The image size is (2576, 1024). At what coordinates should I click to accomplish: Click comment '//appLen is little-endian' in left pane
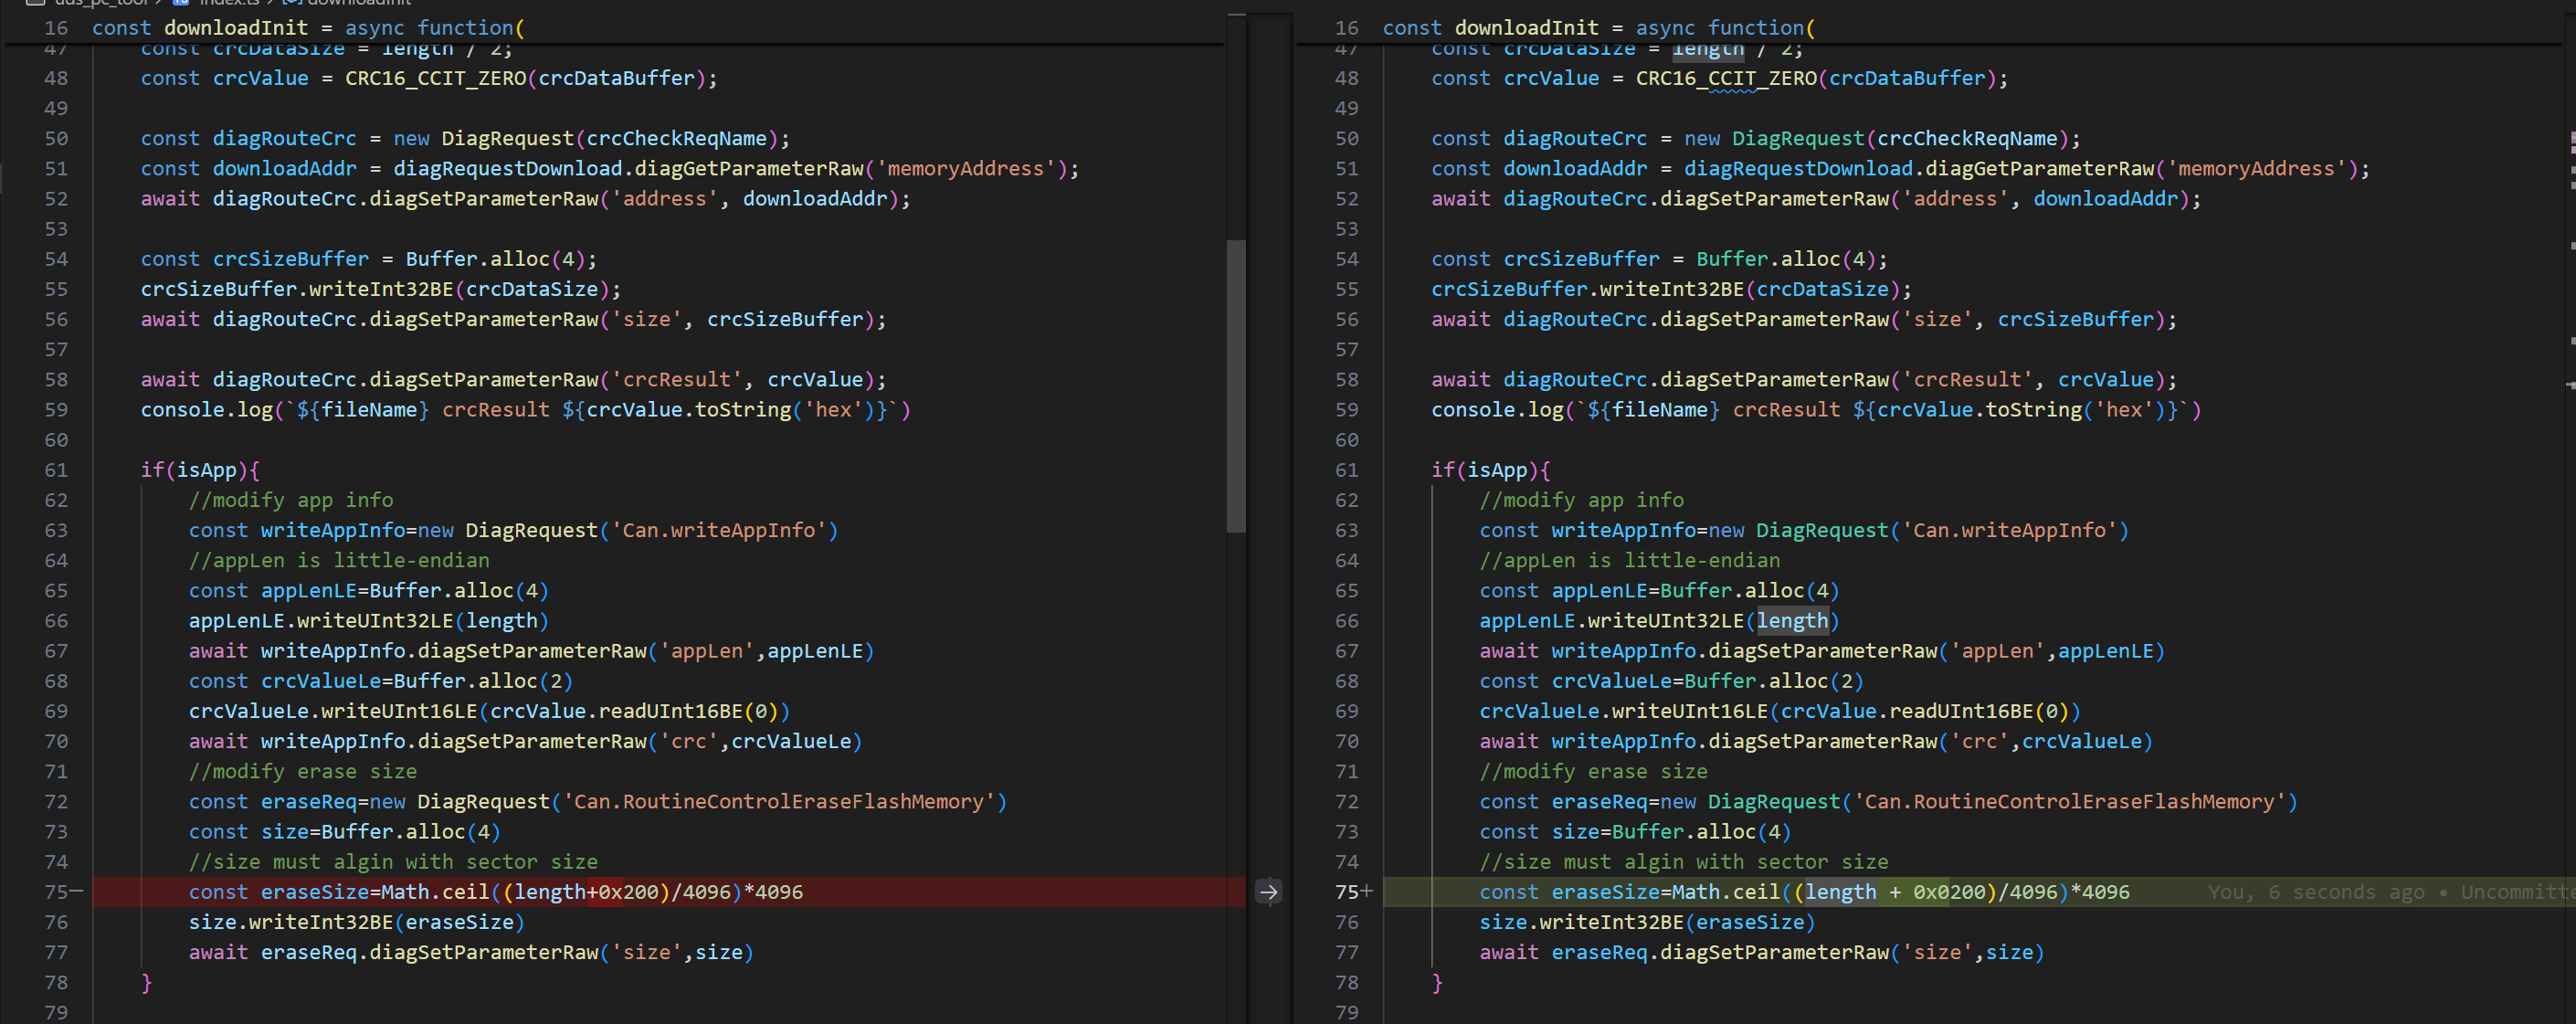(x=340, y=561)
